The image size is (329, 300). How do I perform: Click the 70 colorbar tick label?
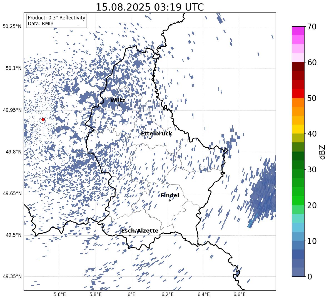click(312, 27)
